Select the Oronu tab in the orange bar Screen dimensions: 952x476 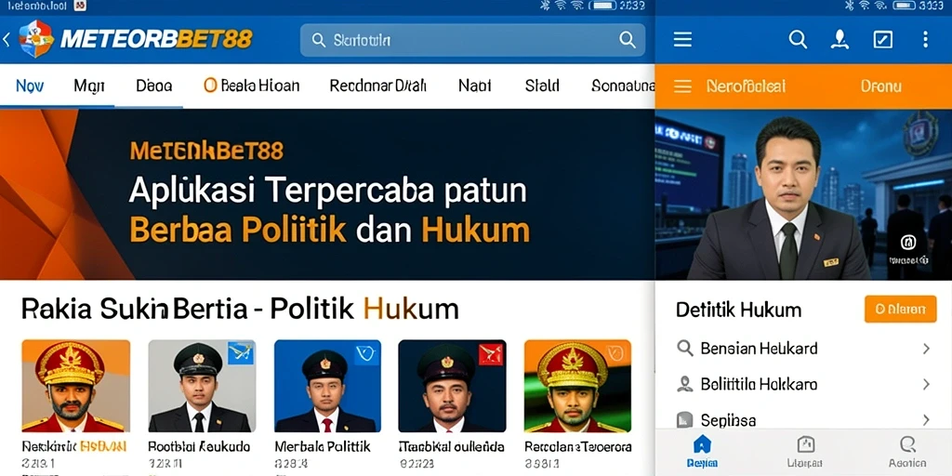(880, 86)
